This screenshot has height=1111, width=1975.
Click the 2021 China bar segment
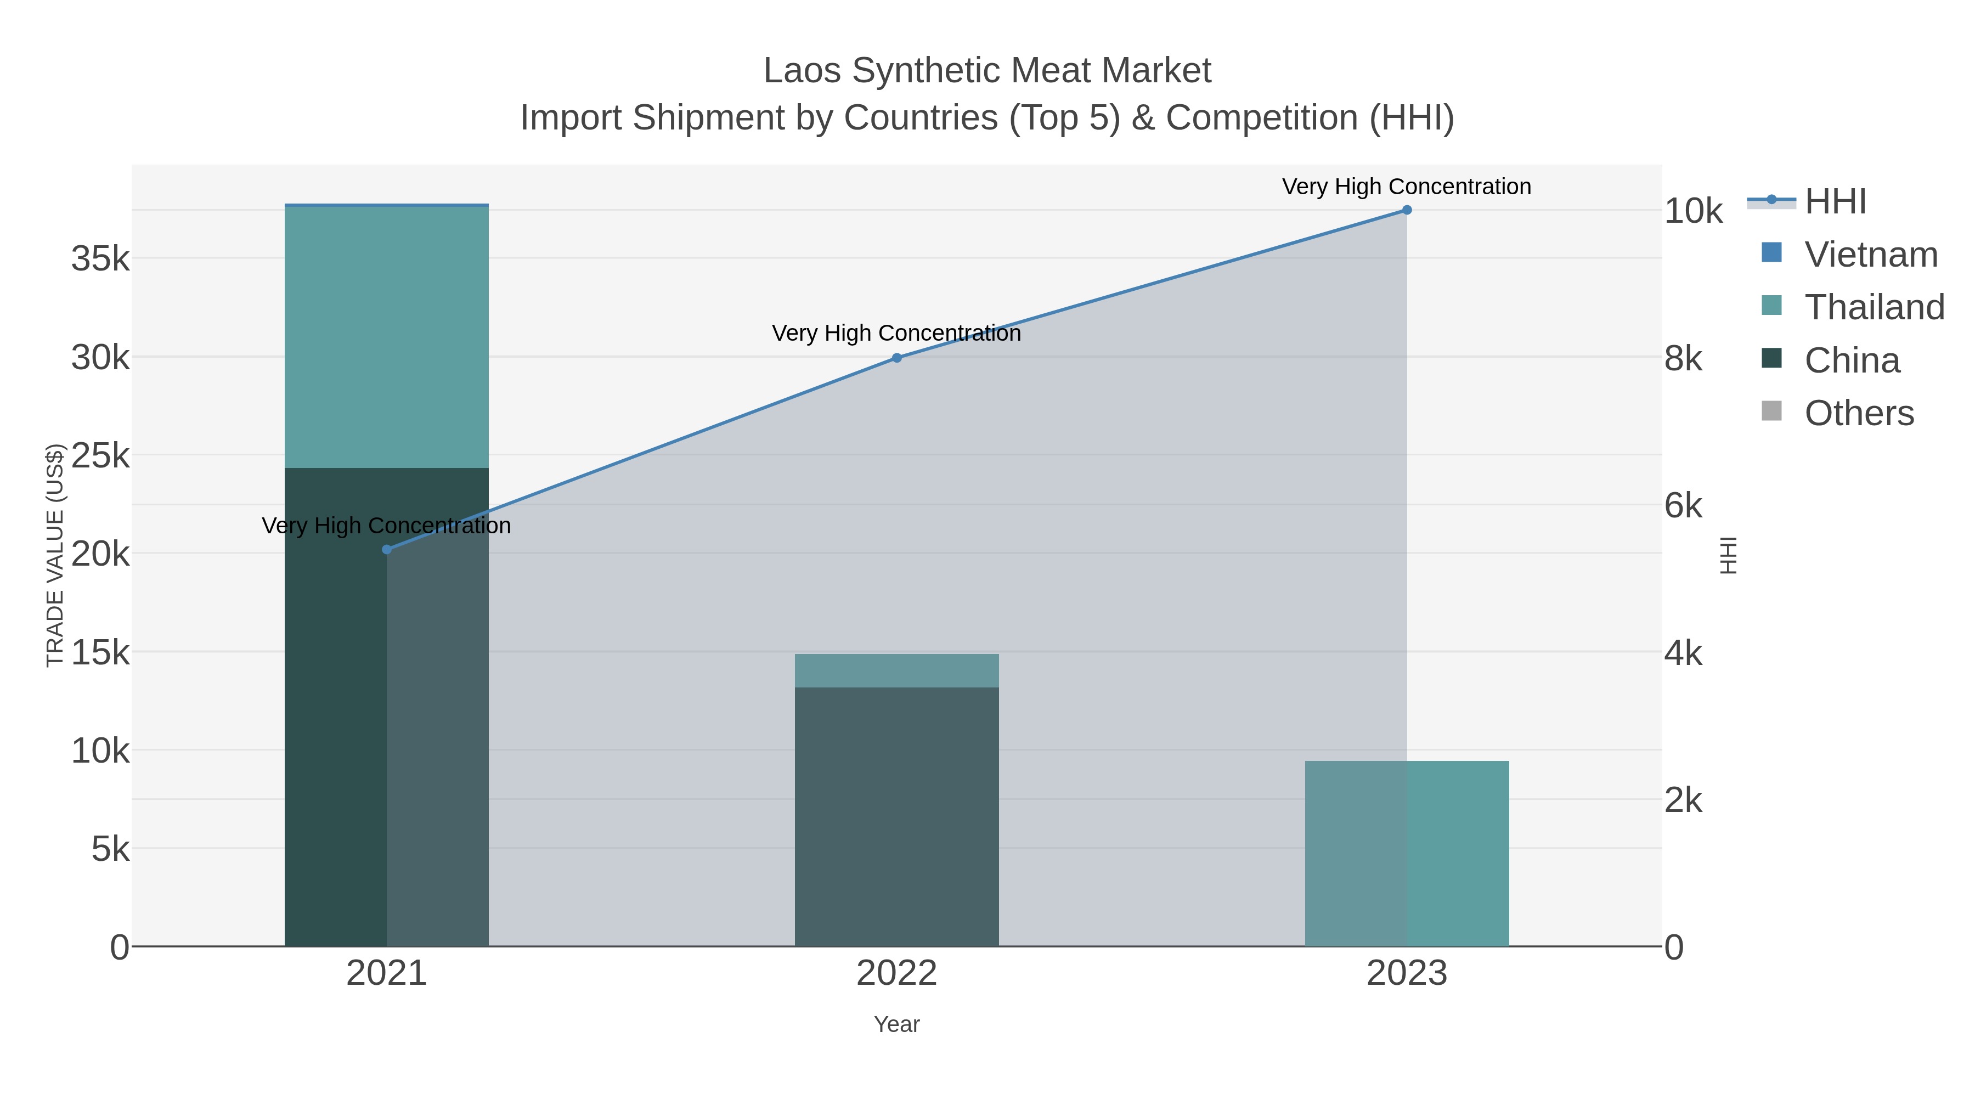pos(386,707)
